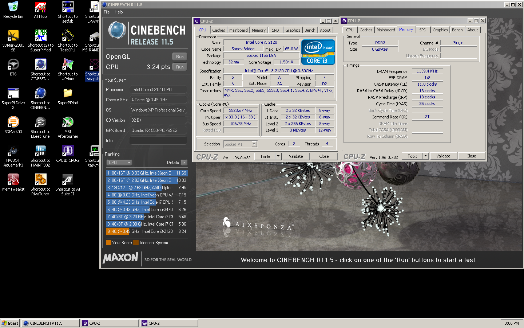Expand the Socket #1 selection dropdown
Screen dimensions: 524x328
pyautogui.click(x=254, y=144)
